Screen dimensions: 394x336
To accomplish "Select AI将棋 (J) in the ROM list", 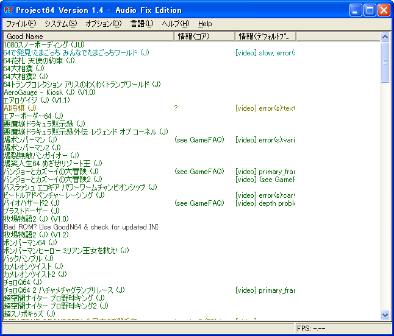I will [20, 108].
